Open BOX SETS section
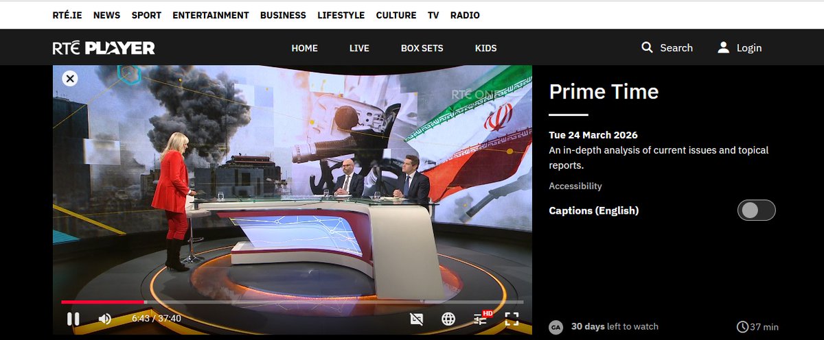The width and height of the screenshot is (824, 340). tap(422, 48)
